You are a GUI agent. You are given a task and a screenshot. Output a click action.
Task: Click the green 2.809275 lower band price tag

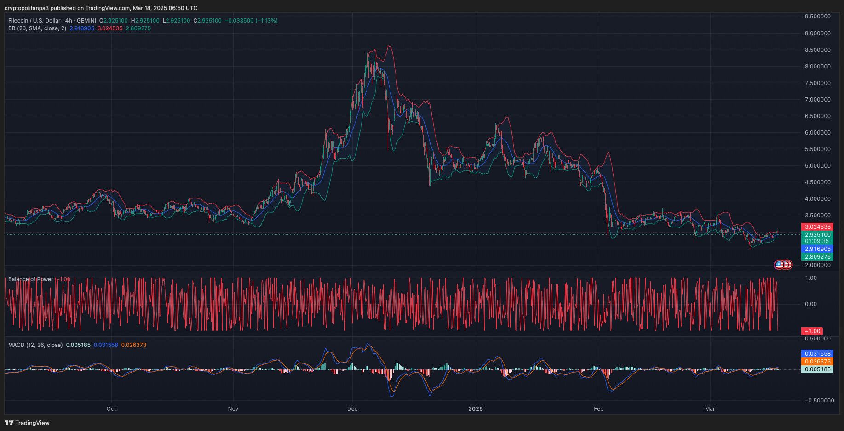(817, 257)
